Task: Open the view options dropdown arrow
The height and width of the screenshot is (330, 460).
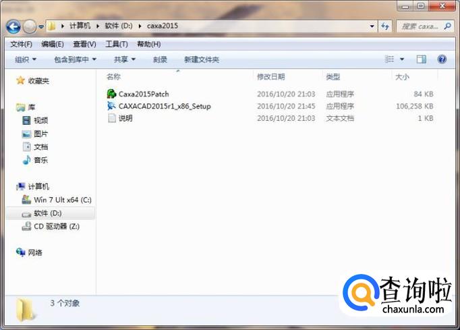Action: click(402, 59)
